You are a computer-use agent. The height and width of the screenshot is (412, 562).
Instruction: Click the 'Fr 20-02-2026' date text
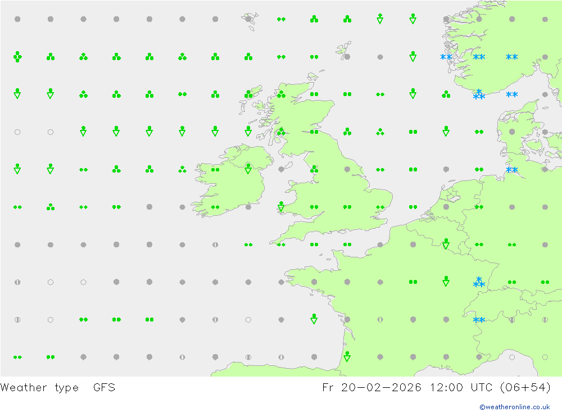(371, 387)
